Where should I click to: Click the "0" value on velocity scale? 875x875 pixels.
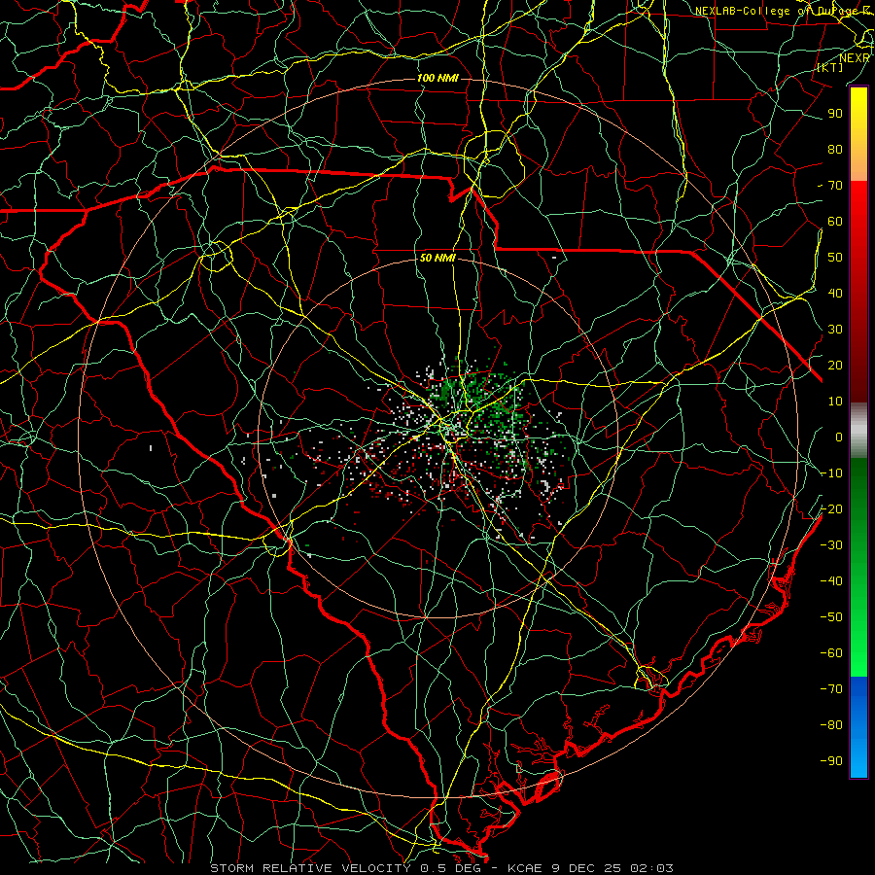839,437
